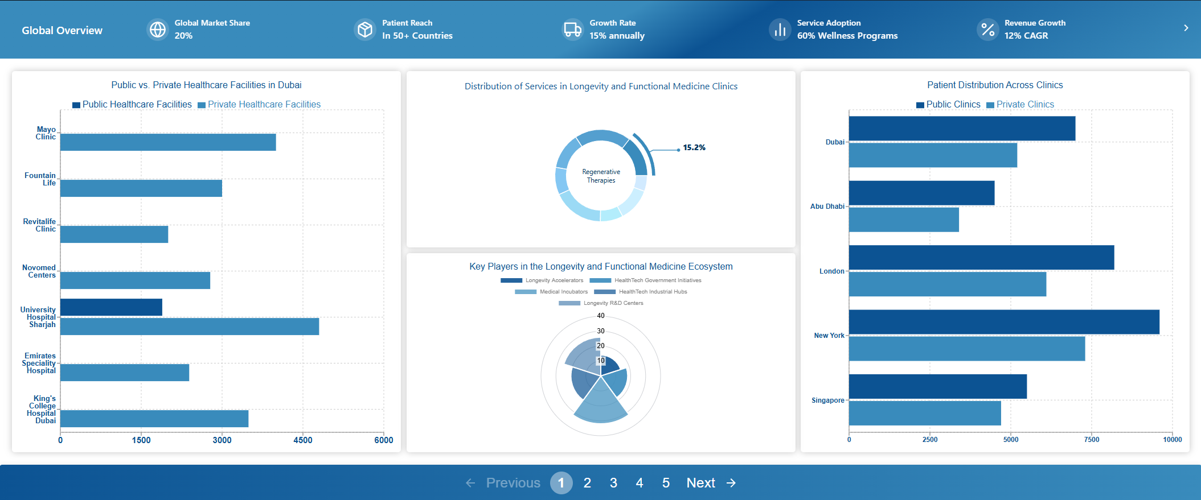Click the globe icon beside Global Market Share
The height and width of the screenshot is (500, 1201).
[x=158, y=30]
